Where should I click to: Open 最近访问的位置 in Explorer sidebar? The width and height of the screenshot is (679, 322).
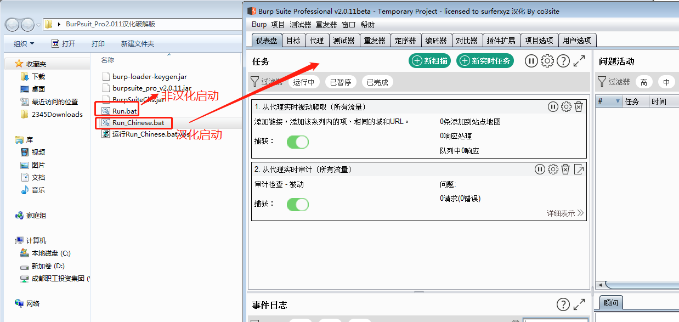coord(55,101)
